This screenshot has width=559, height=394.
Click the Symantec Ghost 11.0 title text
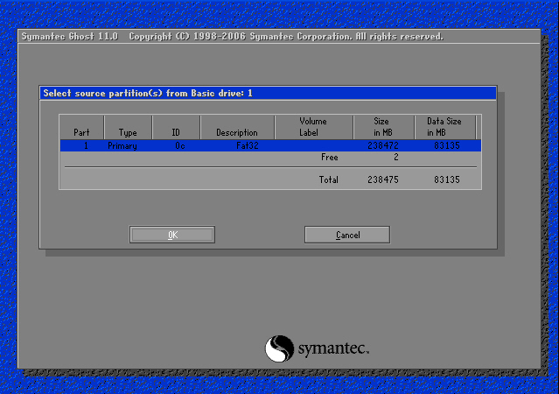pyautogui.click(x=69, y=37)
